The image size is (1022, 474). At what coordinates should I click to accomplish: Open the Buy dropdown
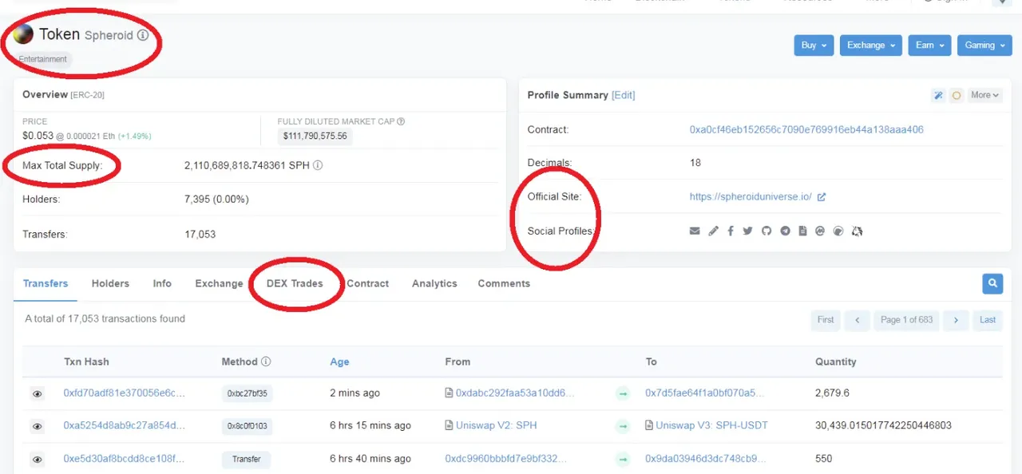pyautogui.click(x=814, y=45)
